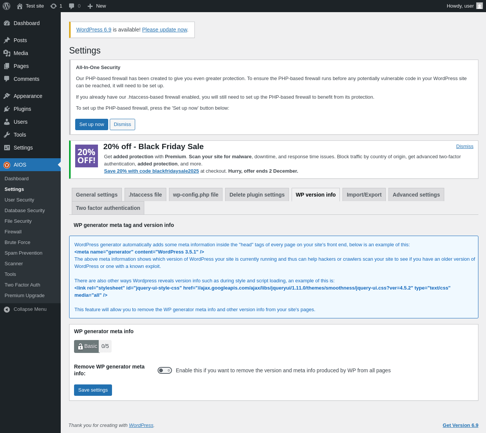
Task: Go to Advanced settings tab
Action: [x=416, y=195]
